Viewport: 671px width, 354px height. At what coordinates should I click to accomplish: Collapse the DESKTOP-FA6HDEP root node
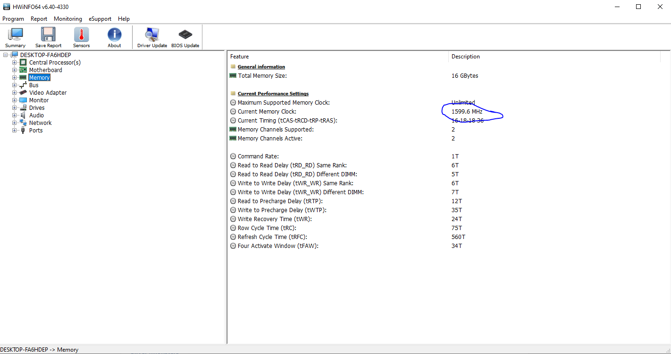(x=6, y=55)
